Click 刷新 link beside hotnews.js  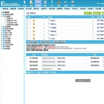59,58
